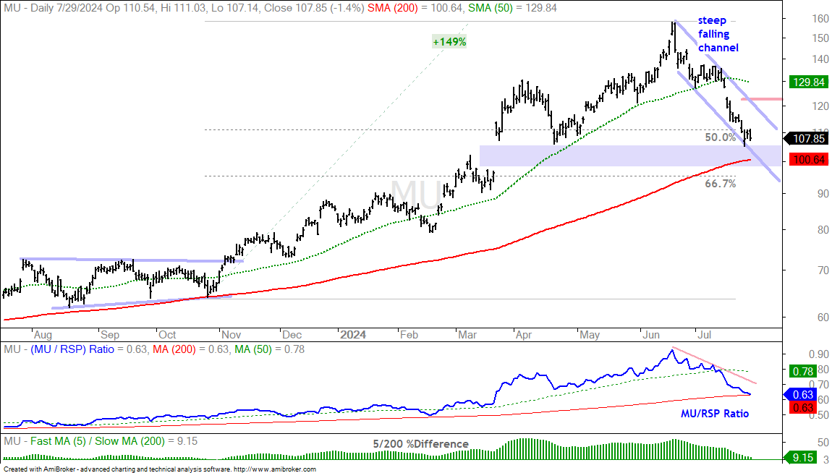Image resolution: width=832 pixels, height=473 pixels.
Task: Click the green 9.15 indicator value tag
Action: click(x=801, y=457)
